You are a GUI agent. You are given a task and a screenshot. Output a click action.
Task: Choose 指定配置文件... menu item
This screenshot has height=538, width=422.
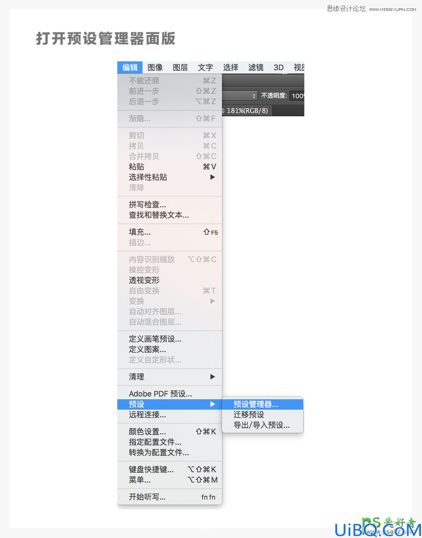click(170, 442)
